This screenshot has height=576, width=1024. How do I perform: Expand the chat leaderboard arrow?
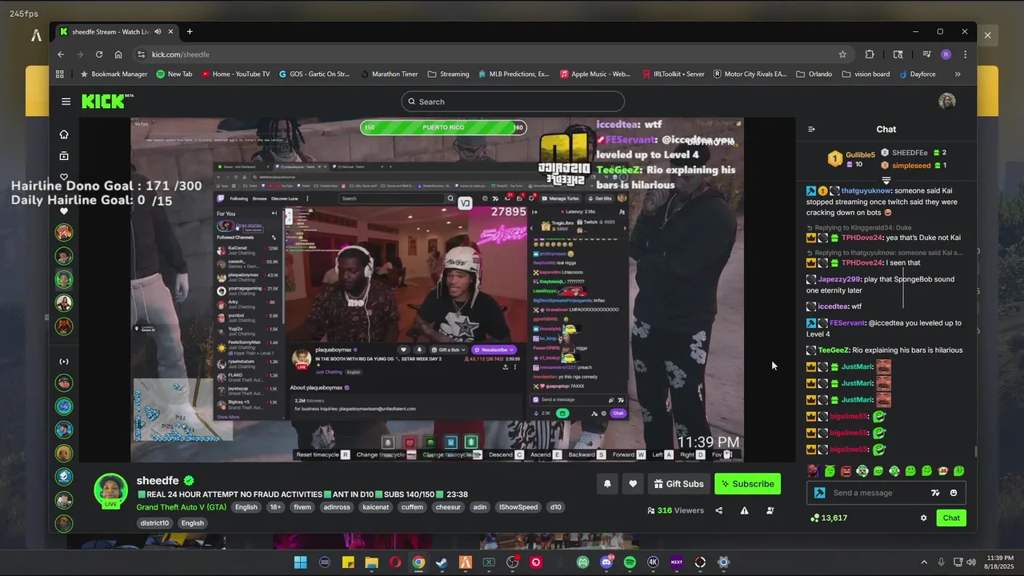886,180
